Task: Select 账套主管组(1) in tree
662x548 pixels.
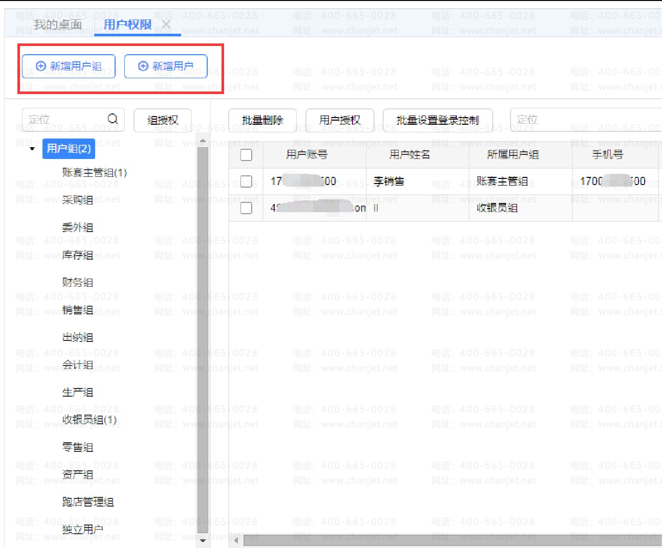Action: point(95,172)
